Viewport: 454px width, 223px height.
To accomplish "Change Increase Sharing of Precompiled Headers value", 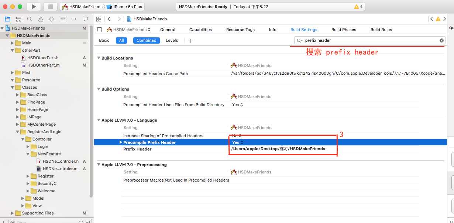I will click(237, 136).
